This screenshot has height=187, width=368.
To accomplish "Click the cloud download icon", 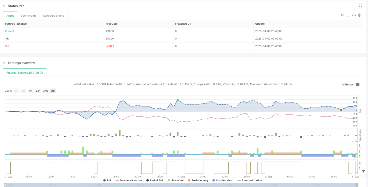I will point(354,15).
